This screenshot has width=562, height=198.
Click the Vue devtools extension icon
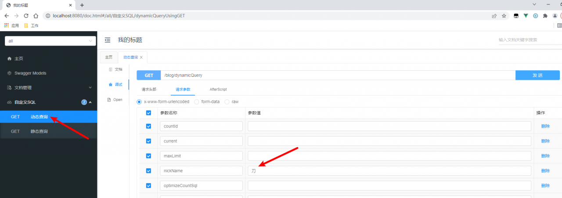(x=526, y=15)
